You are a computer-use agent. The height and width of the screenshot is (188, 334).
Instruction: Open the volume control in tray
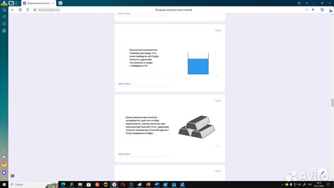pyautogui.click(x=299, y=185)
